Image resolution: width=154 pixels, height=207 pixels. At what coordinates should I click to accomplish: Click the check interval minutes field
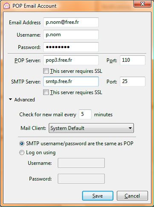tap(85, 114)
